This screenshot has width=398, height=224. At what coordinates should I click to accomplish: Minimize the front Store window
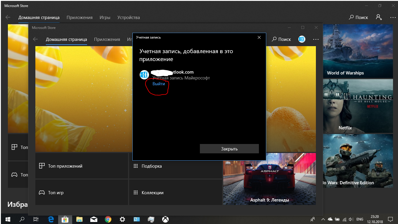tap(289, 27)
